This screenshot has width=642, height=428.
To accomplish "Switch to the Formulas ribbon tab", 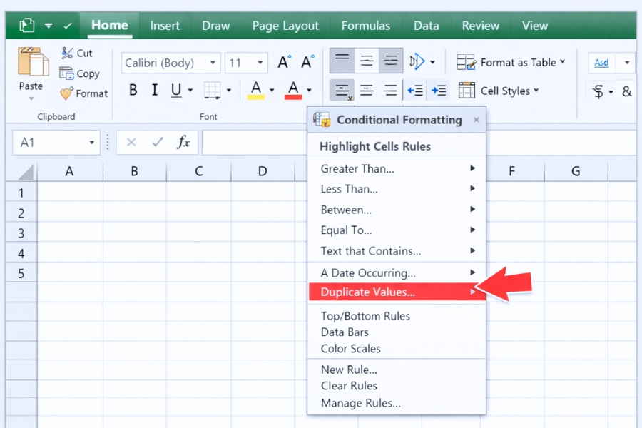I will pyautogui.click(x=365, y=26).
